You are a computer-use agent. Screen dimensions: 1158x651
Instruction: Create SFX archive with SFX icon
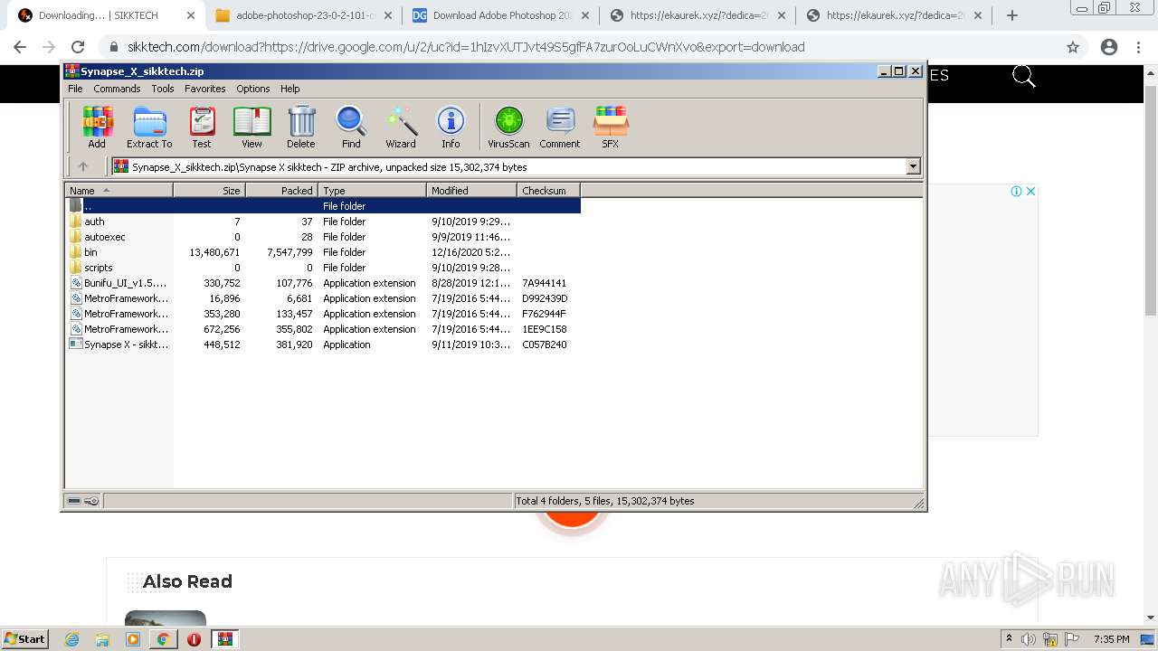(611, 127)
